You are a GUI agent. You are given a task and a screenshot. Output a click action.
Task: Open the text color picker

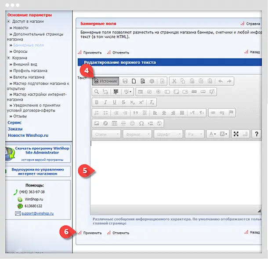point(213,134)
